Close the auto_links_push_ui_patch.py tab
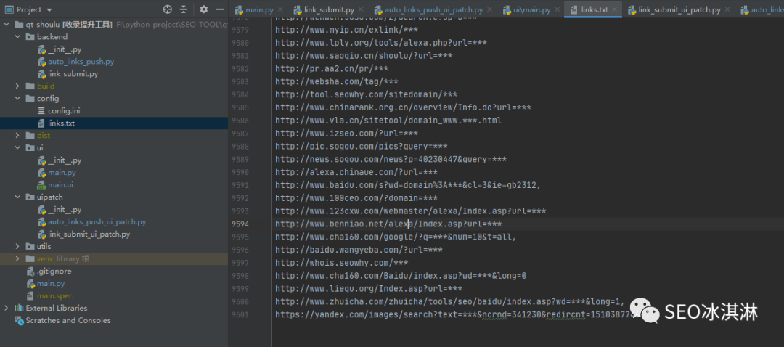Image resolution: width=784 pixels, height=347 pixels. (x=489, y=9)
